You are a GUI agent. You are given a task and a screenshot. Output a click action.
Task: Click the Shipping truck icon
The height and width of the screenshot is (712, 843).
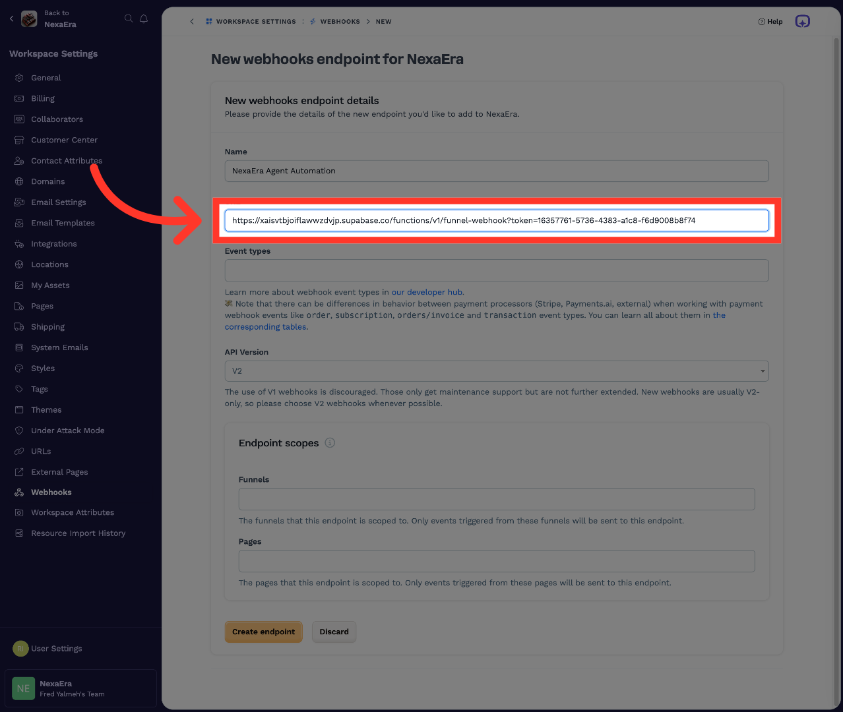(19, 327)
